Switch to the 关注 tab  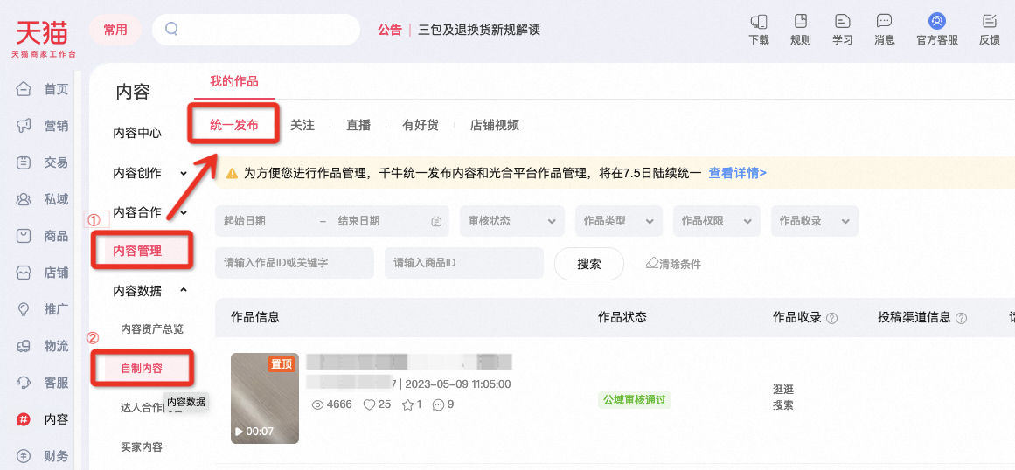pyautogui.click(x=302, y=126)
